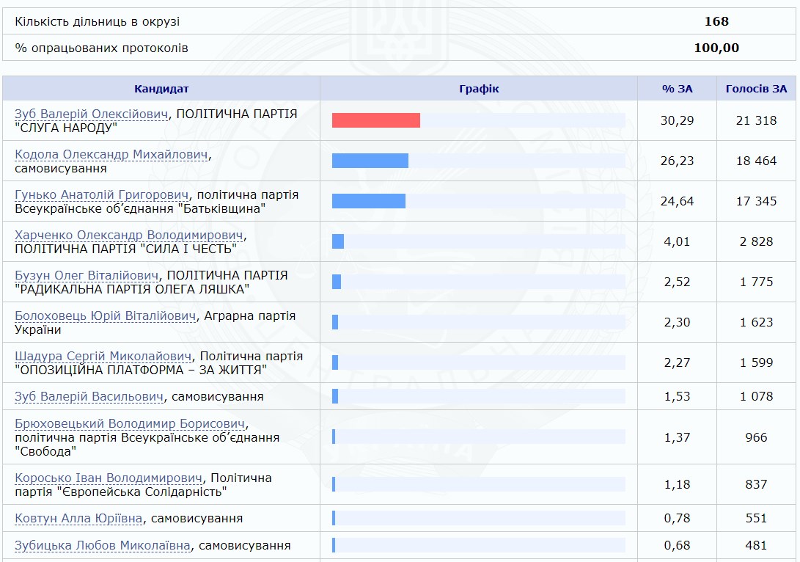This screenshot has width=800, height=562.
Task: Click the 168 precinct count value
Action: [716, 21]
